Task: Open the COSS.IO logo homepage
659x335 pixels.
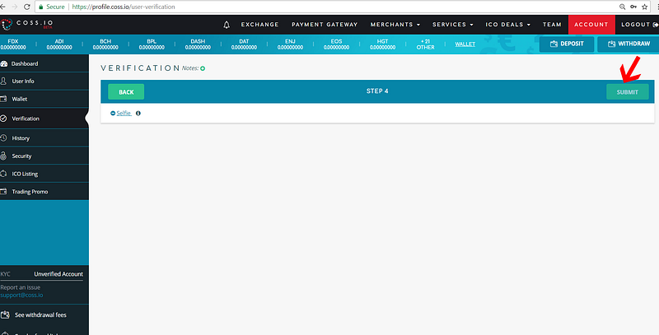Action: pos(27,25)
